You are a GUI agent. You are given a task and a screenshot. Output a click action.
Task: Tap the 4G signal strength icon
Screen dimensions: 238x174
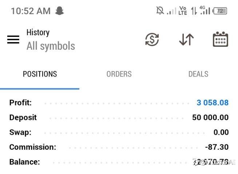click(x=206, y=11)
